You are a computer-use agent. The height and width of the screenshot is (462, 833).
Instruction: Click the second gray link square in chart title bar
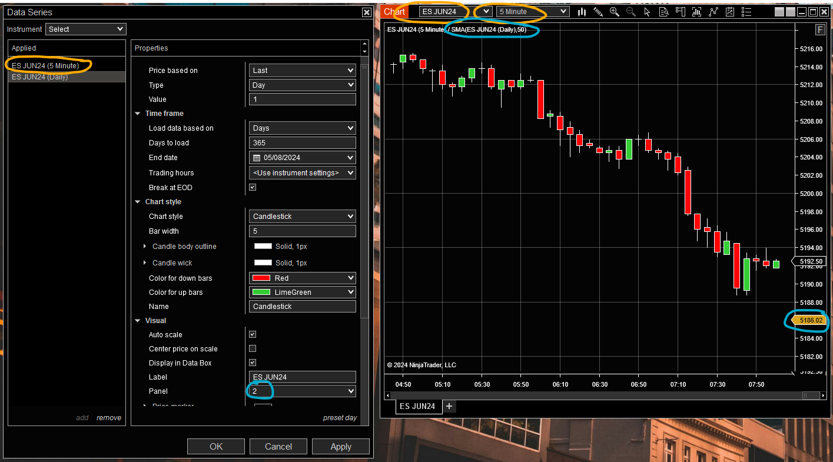(790, 12)
